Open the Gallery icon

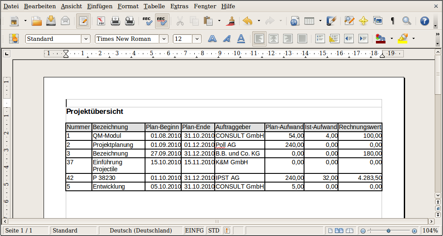pyautogui.click(x=378, y=21)
